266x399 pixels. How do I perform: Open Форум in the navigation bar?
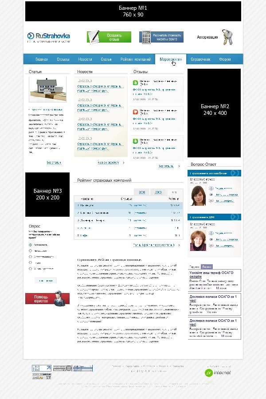click(x=225, y=59)
